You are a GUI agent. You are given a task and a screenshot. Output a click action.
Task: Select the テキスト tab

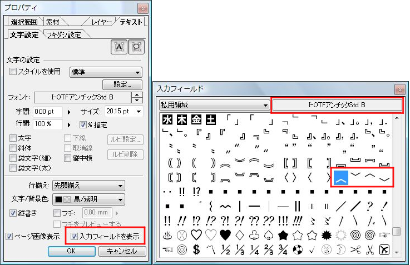[x=131, y=22]
